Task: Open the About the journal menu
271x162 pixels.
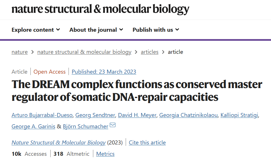Action: [96, 30]
